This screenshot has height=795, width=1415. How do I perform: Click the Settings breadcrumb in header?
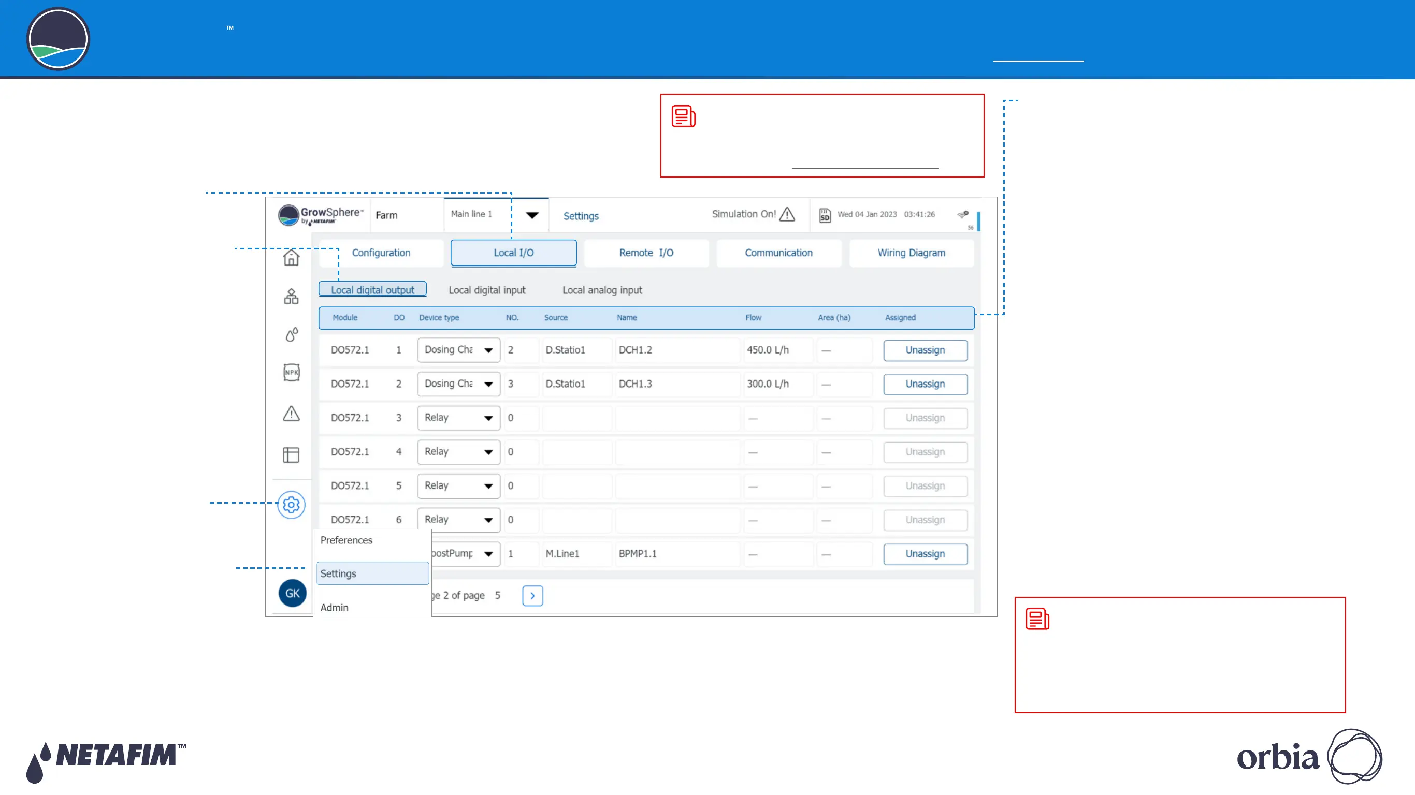[x=581, y=216]
